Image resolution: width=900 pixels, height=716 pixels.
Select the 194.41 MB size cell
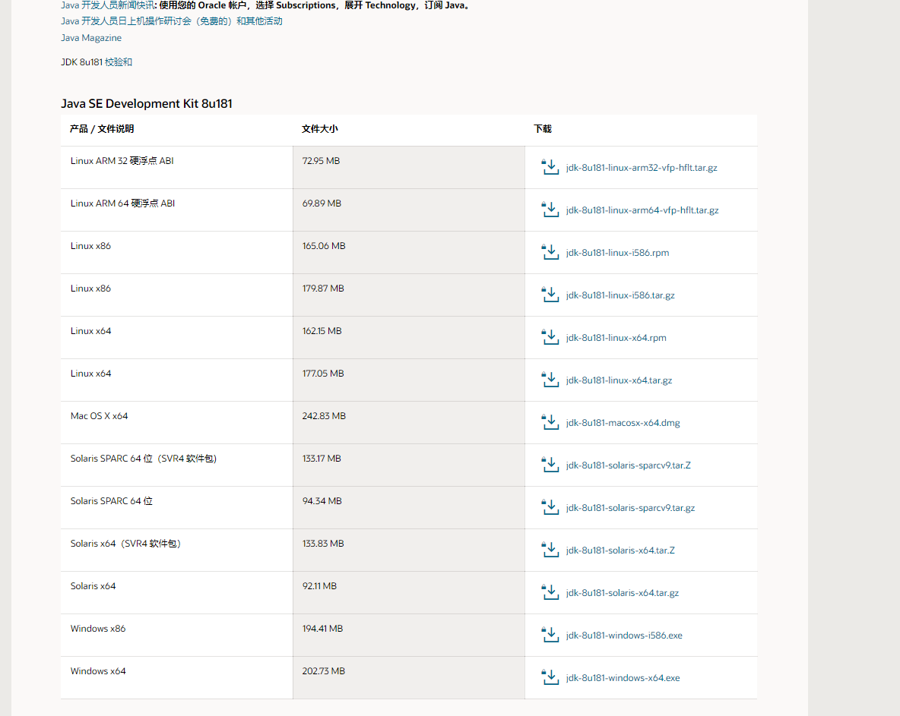(409, 636)
